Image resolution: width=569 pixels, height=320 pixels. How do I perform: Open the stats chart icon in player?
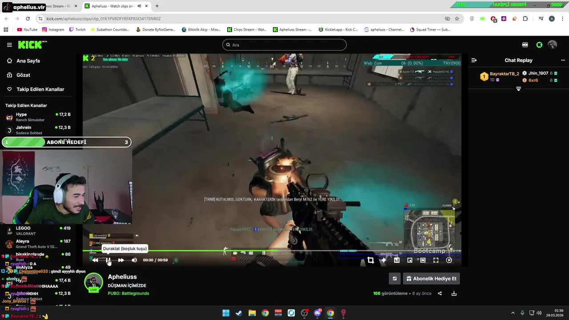(397, 260)
